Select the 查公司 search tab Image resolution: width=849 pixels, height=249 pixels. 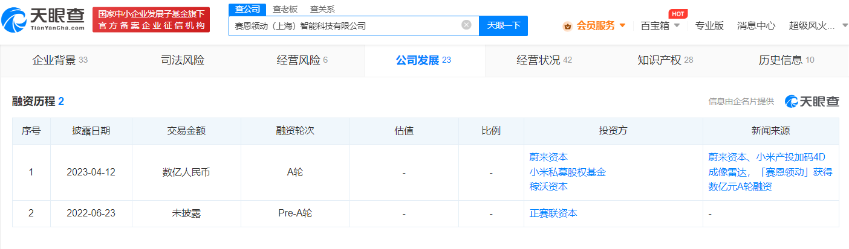[x=247, y=9]
